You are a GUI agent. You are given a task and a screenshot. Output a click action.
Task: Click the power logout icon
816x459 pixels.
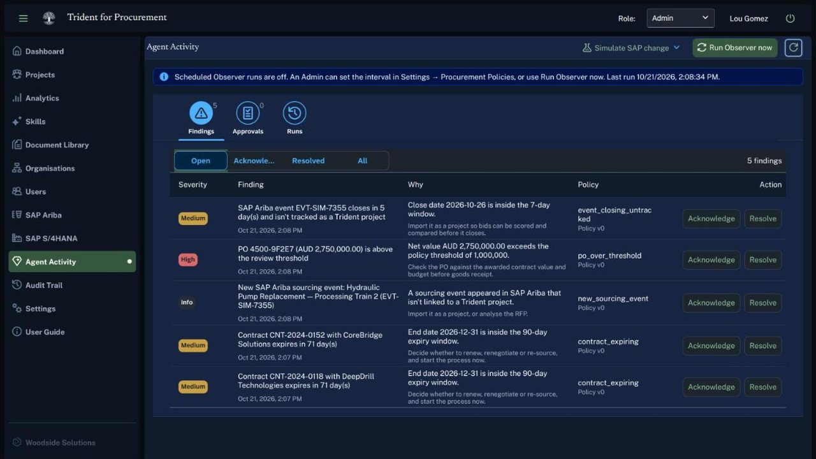[x=790, y=18]
